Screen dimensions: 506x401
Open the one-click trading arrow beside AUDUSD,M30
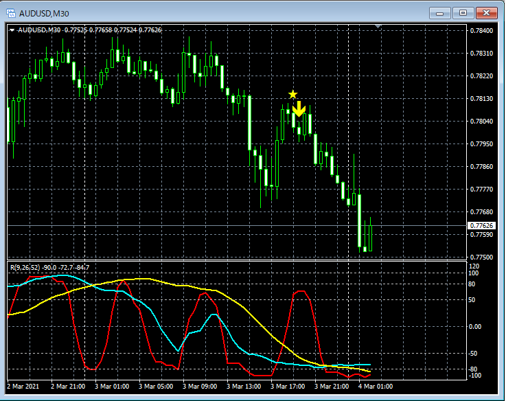pyautogui.click(x=12, y=30)
